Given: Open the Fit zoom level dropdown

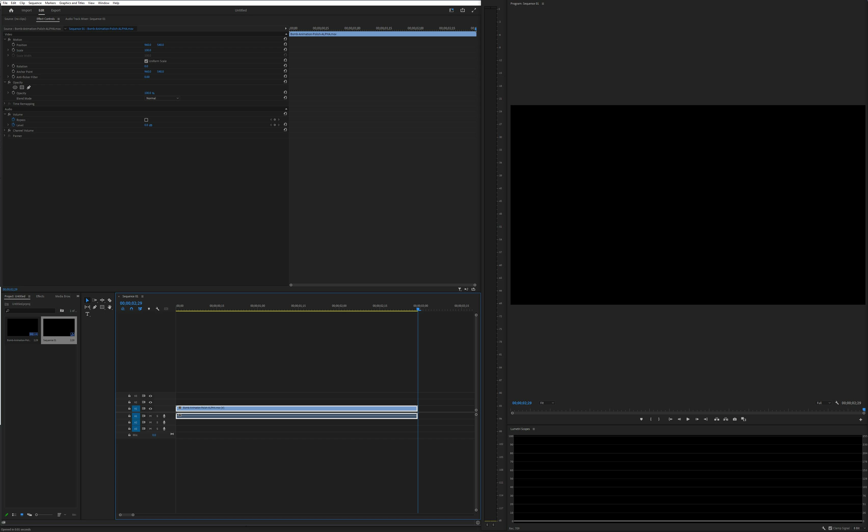Looking at the screenshot, I should [x=547, y=403].
